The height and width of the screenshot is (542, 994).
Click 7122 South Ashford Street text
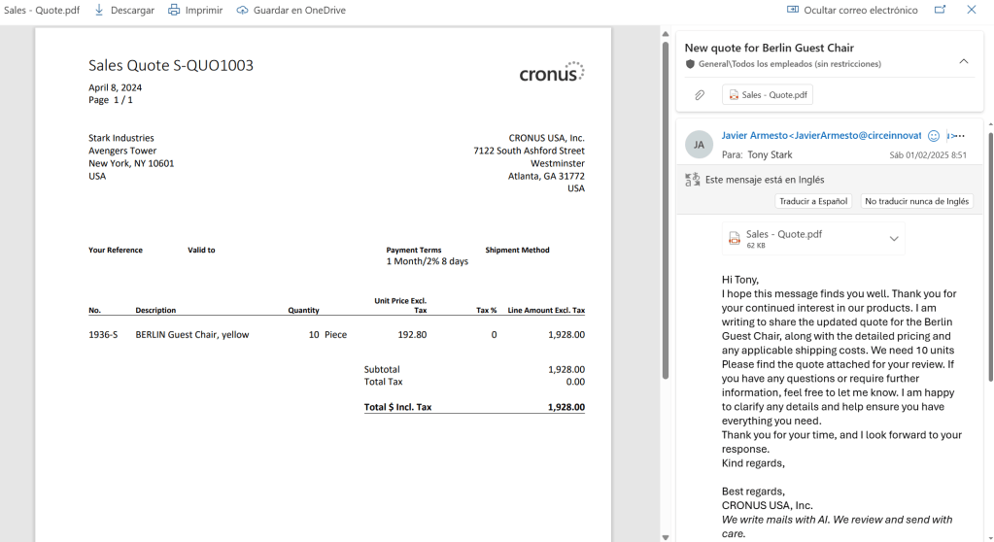click(530, 151)
